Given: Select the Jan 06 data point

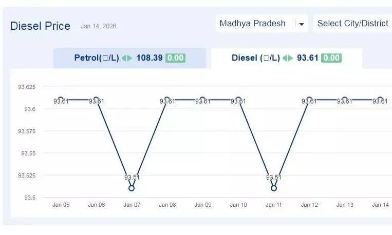Looking at the screenshot, I should pyautogui.click(x=96, y=100).
